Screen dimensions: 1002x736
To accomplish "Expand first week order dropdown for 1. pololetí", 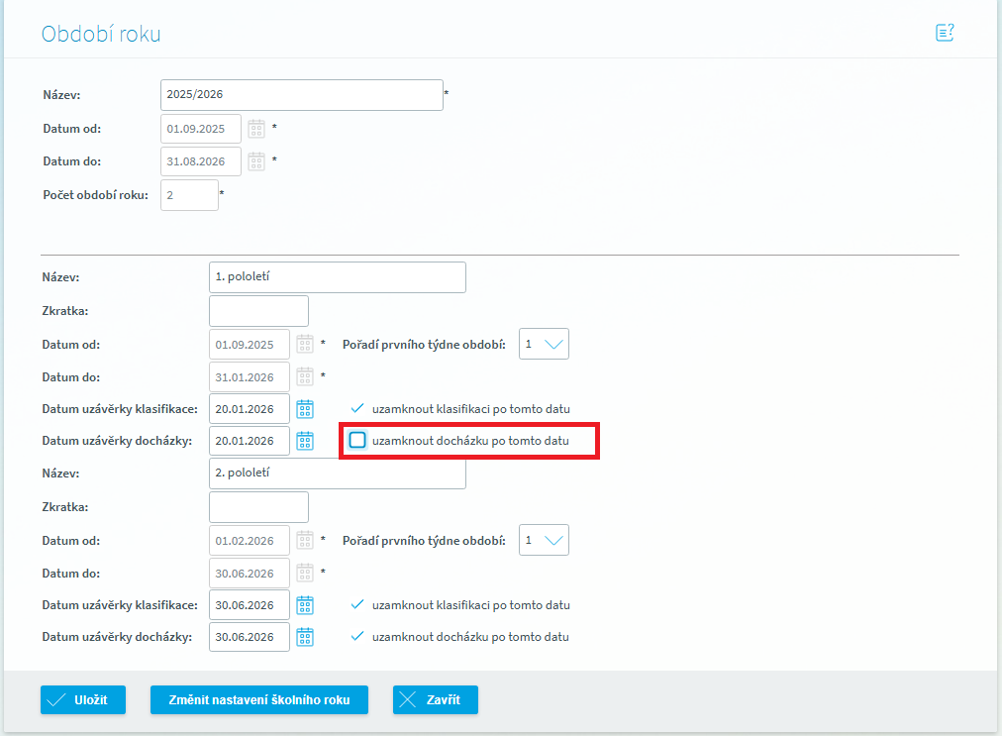I will point(544,344).
